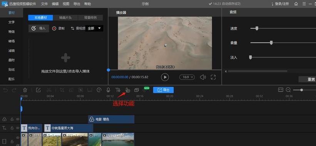The height and width of the screenshot is (146, 316).
Task: Switch to 背景样例 tab
Action: click(x=90, y=18)
